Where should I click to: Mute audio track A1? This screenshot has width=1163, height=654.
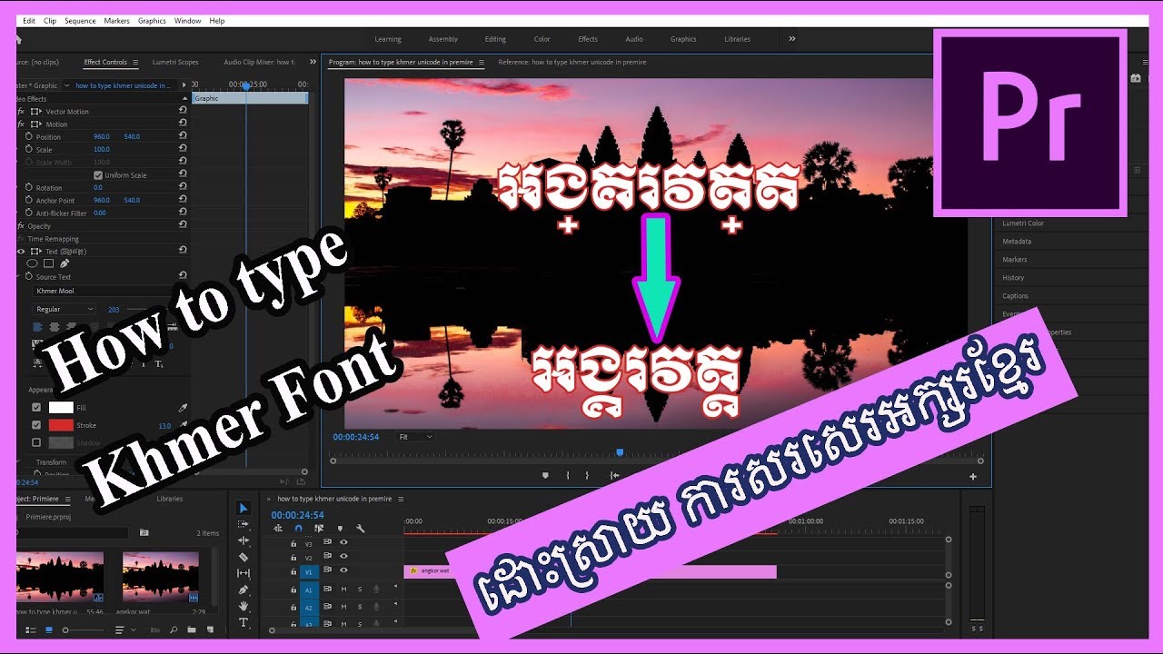click(x=343, y=589)
